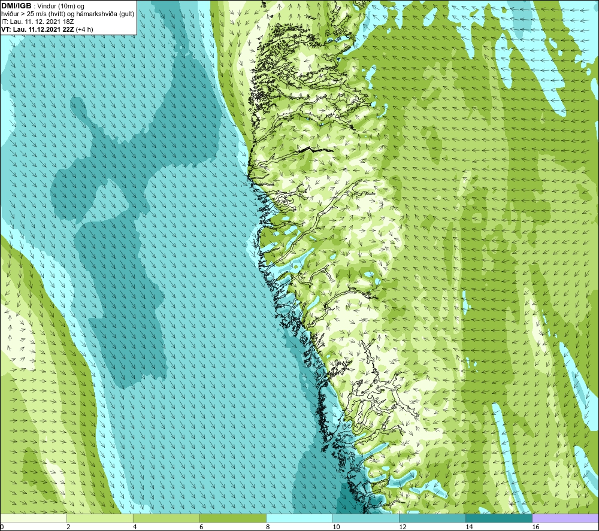Click the scale label '16'
Image resolution: width=599 pixels, height=531 pixels.
pos(535,527)
